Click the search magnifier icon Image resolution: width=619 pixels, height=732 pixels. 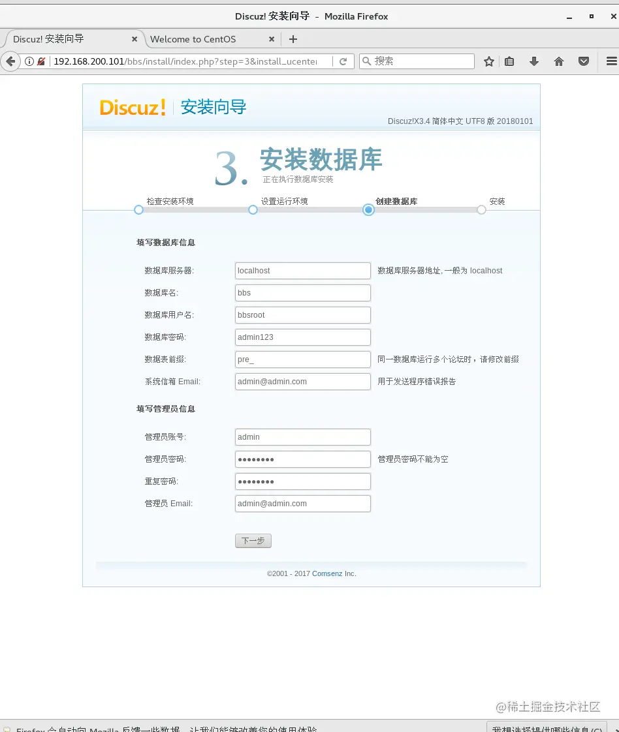pyautogui.click(x=367, y=61)
